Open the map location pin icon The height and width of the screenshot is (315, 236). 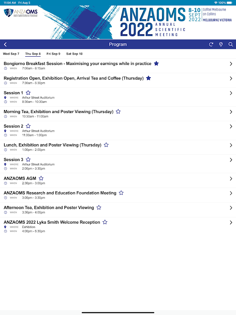pos(221,44)
